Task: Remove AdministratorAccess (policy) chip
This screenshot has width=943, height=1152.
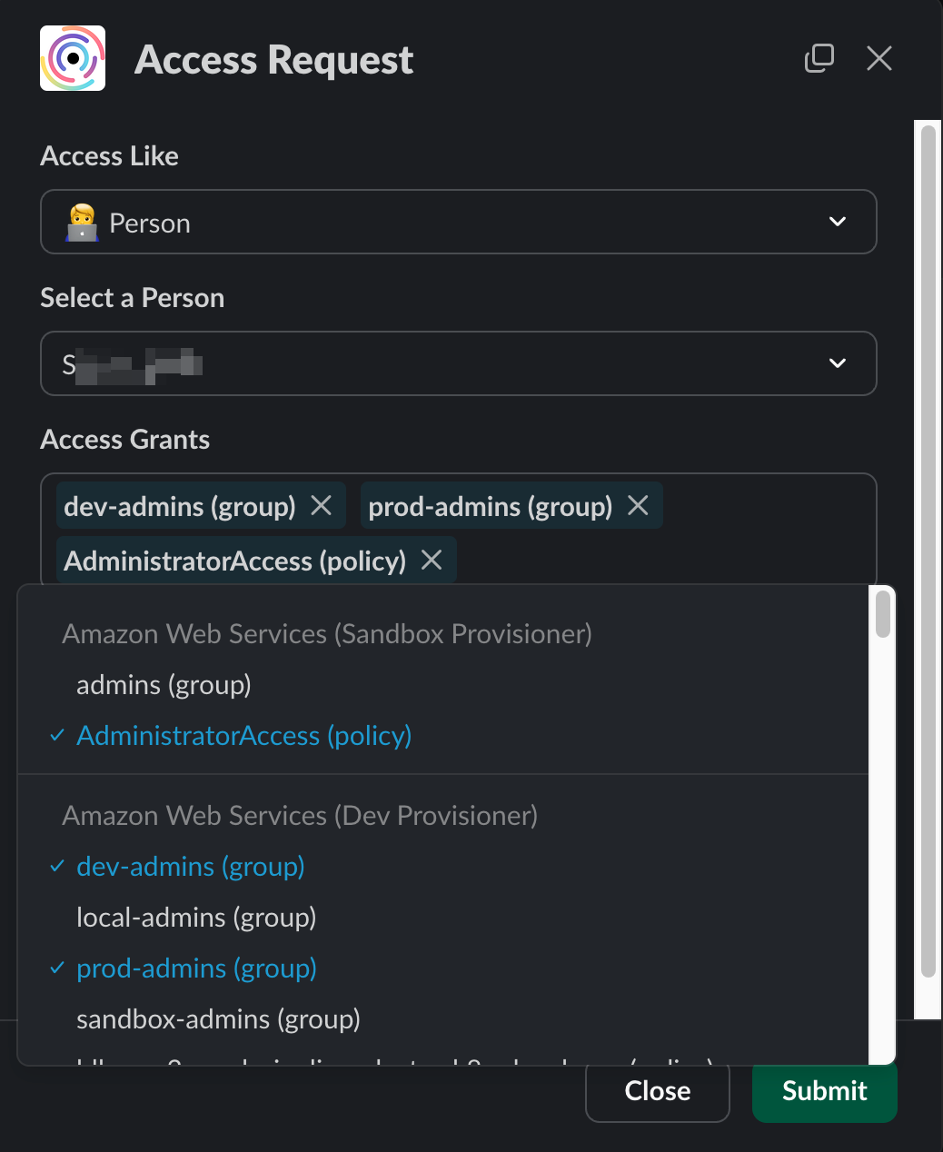Action: click(x=432, y=561)
